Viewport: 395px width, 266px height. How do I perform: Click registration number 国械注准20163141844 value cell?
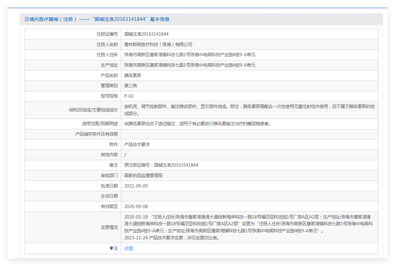point(146,34)
